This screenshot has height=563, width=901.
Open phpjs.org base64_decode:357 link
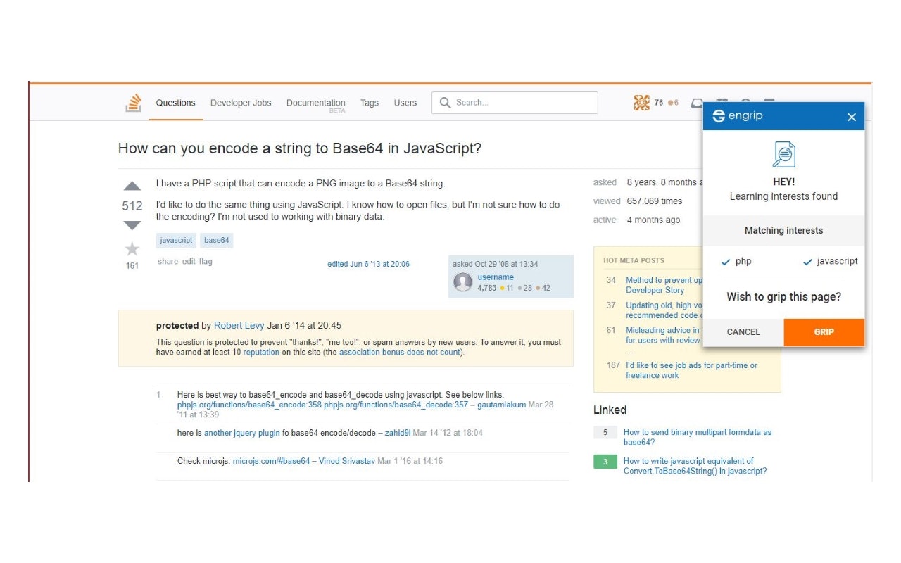(396, 405)
